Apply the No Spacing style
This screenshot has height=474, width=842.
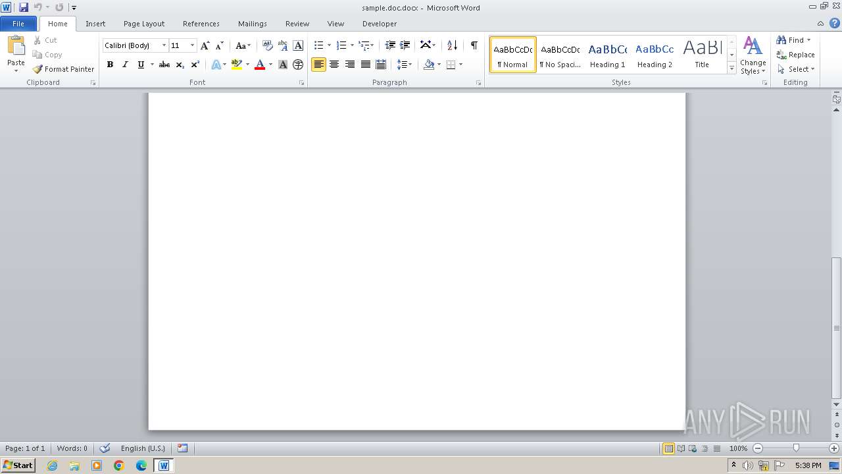pyautogui.click(x=560, y=55)
